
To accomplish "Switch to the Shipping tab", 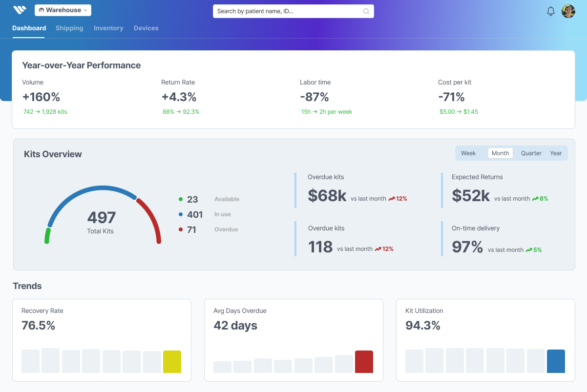I will tap(69, 28).
